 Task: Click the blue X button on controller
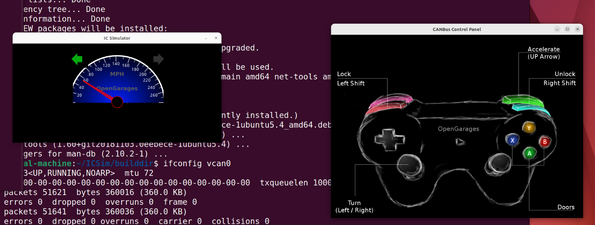click(512, 140)
